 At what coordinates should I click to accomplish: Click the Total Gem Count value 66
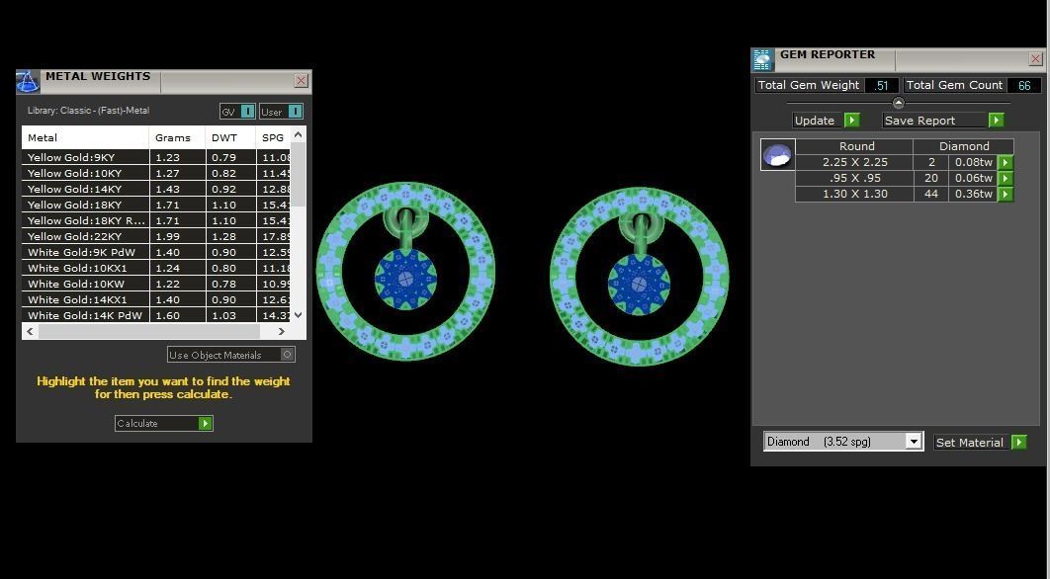[1024, 85]
